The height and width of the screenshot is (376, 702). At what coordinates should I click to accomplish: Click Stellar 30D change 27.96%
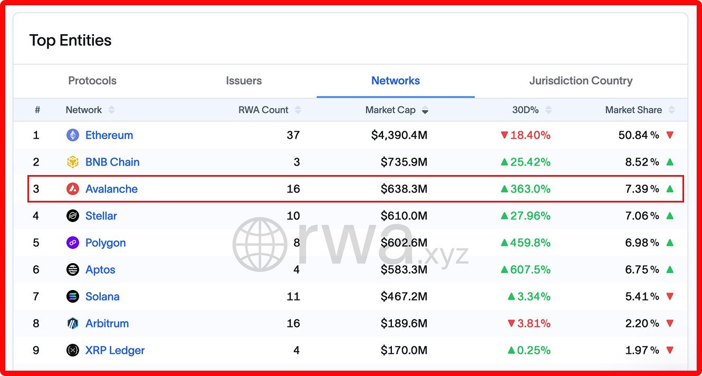point(530,216)
